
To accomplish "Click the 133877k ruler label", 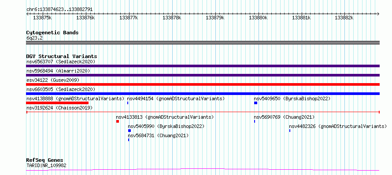I will point(129,18).
